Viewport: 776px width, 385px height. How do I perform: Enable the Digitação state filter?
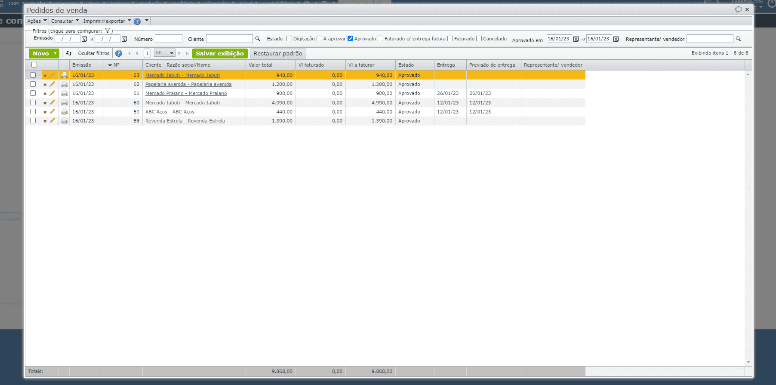289,39
